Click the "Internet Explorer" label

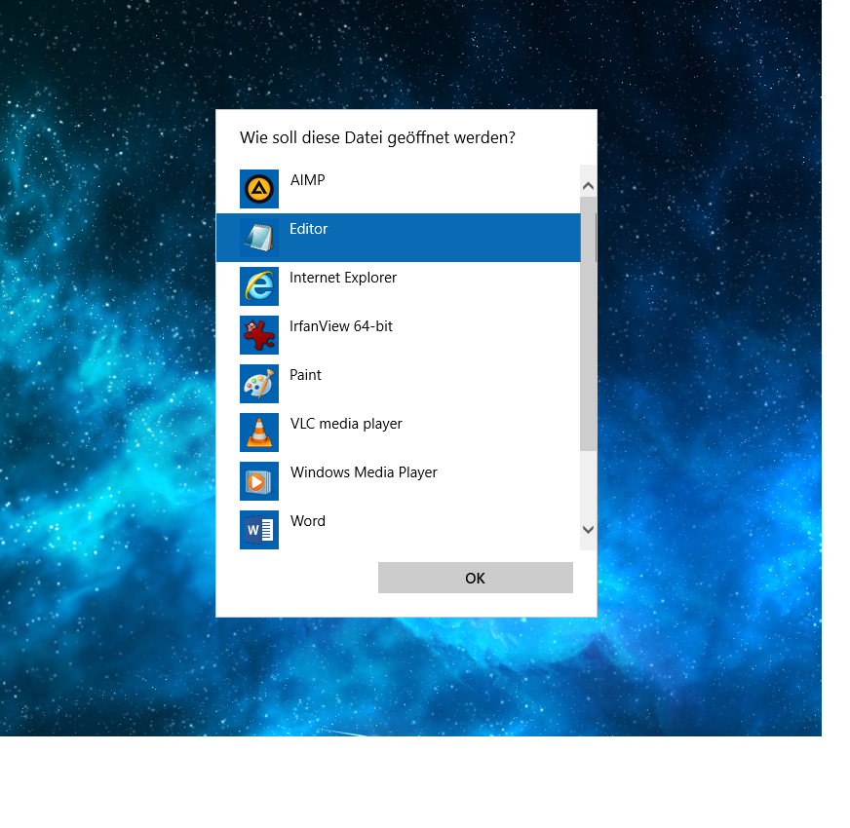point(343,278)
